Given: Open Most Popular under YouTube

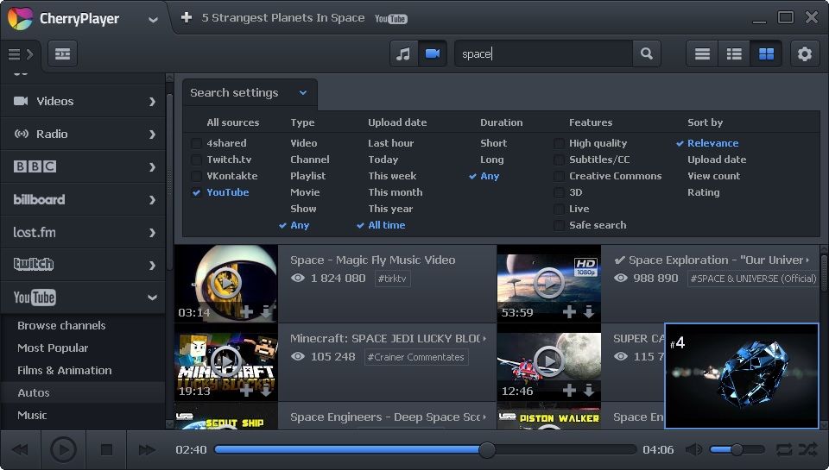Looking at the screenshot, I should [53, 348].
